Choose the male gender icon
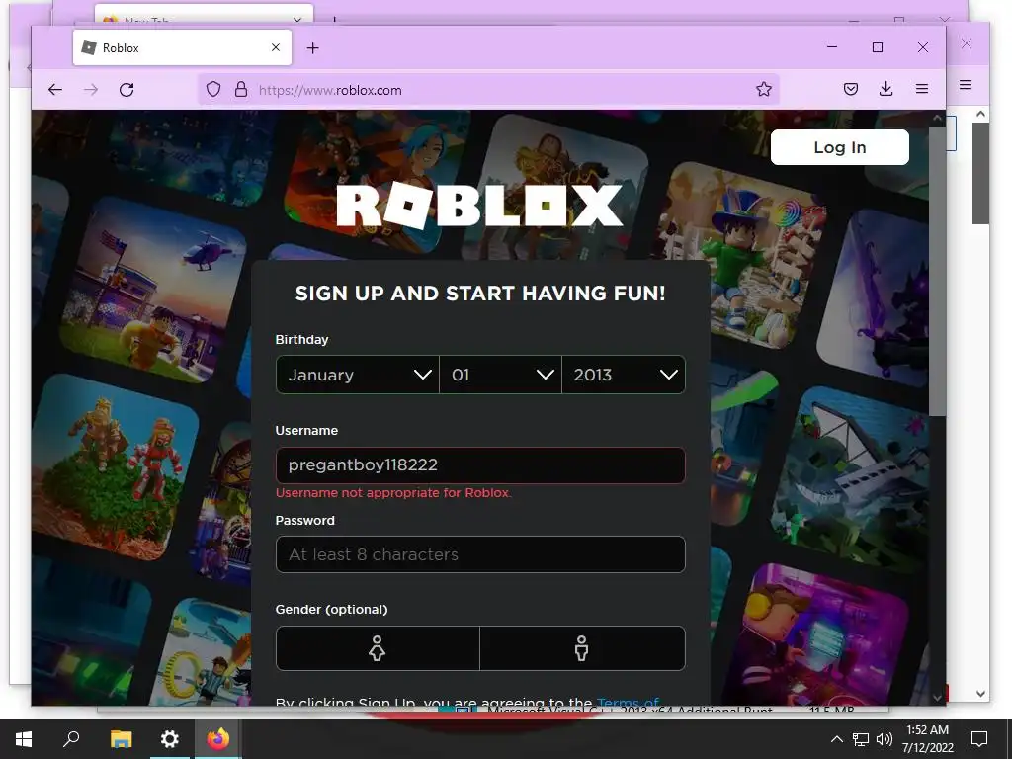The image size is (1012, 759). [582, 648]
